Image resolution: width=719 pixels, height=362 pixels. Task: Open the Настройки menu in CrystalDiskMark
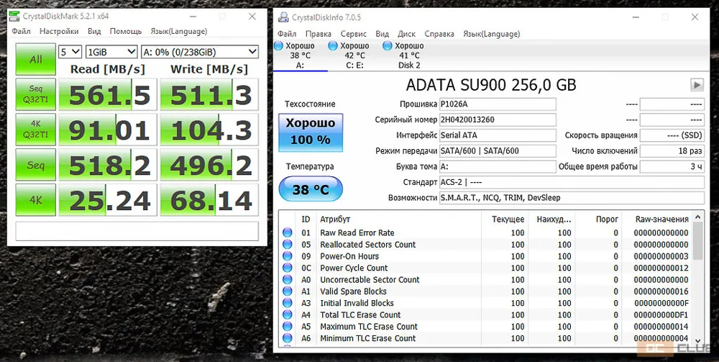(59, 32)
